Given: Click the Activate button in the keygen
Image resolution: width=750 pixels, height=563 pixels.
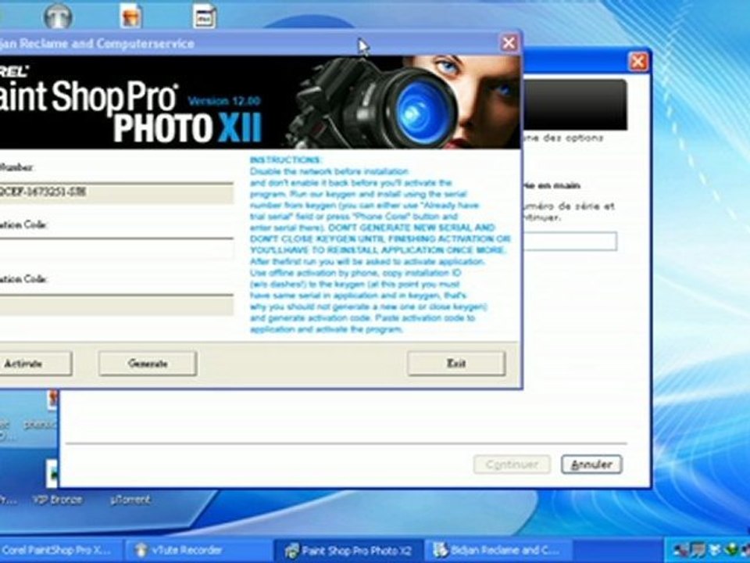Looking at the screenshot, I should [35, 364].
